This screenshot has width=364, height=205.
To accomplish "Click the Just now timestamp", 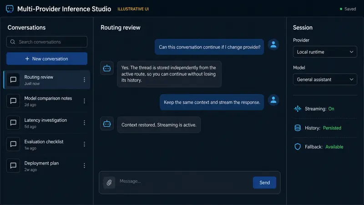I will click(x=32, y=84).
